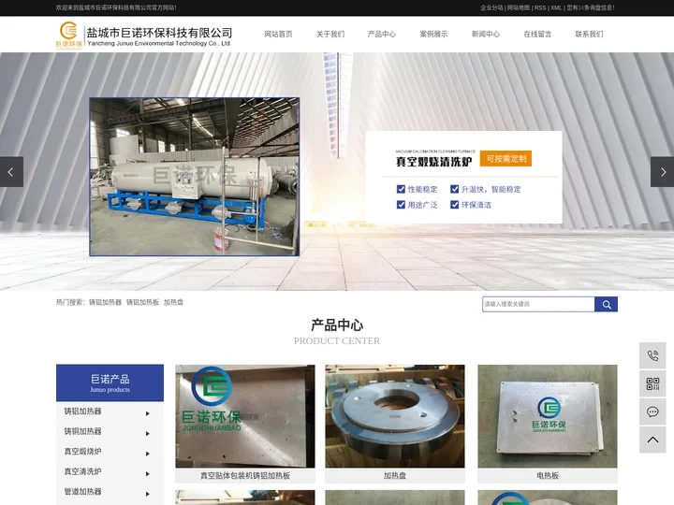Select 真空清洗炉 sidebar category
Image resolution: width=674 pixels, height=505 pixels.
point(83,471)
